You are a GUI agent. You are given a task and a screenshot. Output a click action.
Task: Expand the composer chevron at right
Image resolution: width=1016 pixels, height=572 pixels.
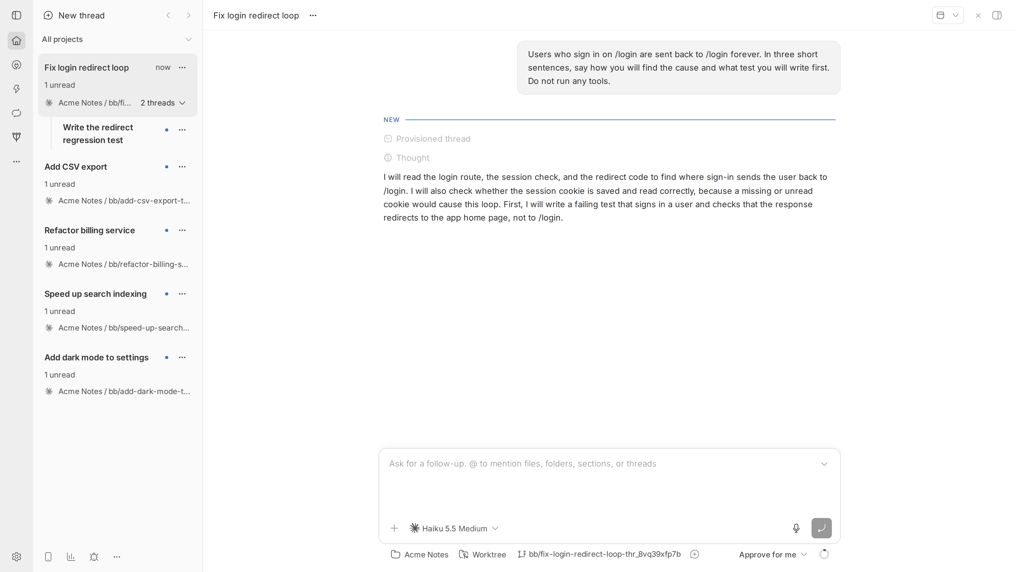point(824,464)
